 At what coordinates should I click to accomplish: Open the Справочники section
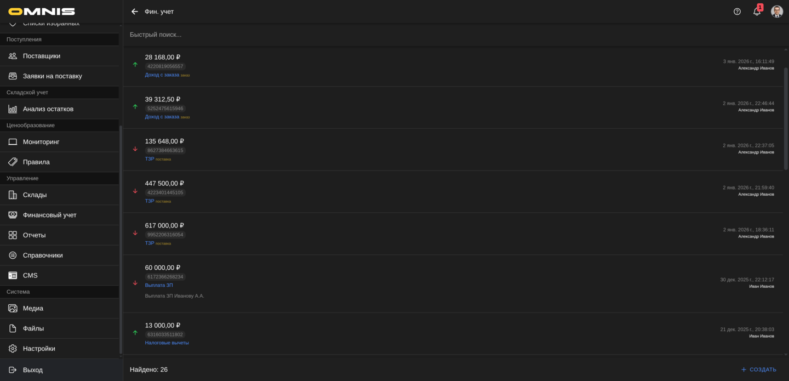43,255
